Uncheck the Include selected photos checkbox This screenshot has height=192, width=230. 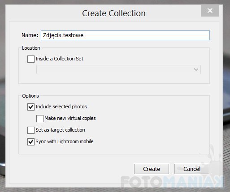pyautogui.click(x=31, y=107)
